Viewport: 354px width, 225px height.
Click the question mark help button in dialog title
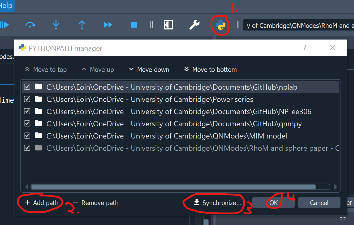pos(305,48)
